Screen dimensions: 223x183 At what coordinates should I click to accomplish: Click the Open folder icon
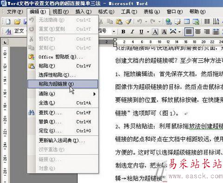[17, 21]
